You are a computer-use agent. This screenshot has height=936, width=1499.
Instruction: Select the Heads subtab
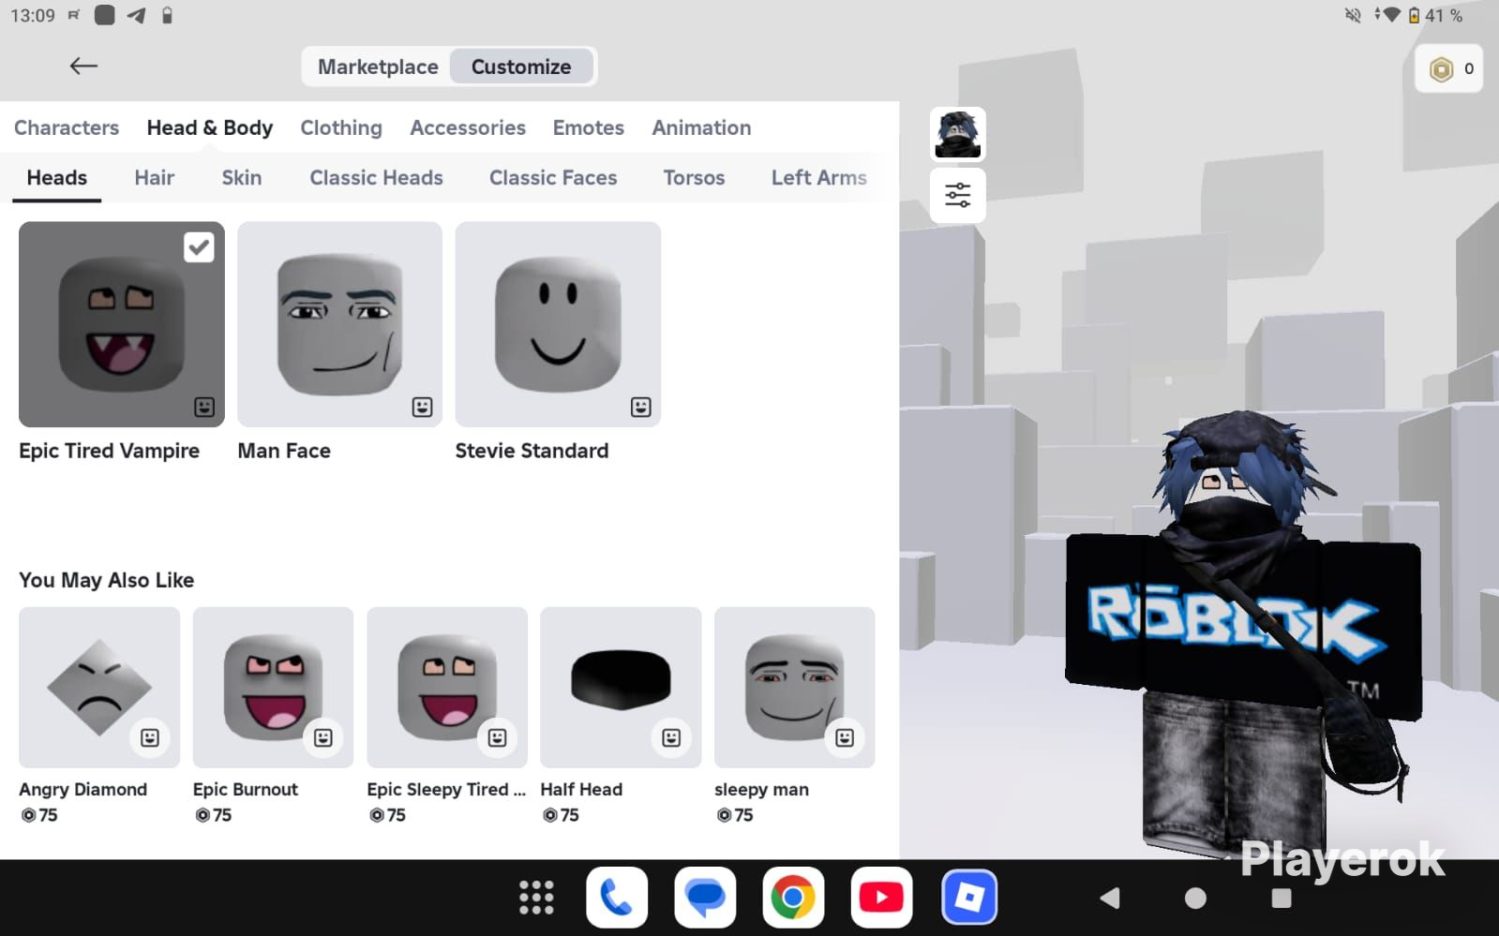(x=57, y=178)
